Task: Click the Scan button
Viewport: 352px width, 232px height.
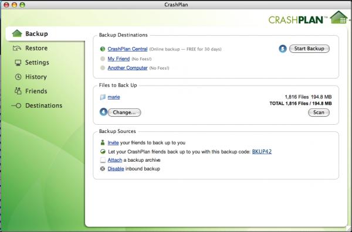Action: point(319,112)
